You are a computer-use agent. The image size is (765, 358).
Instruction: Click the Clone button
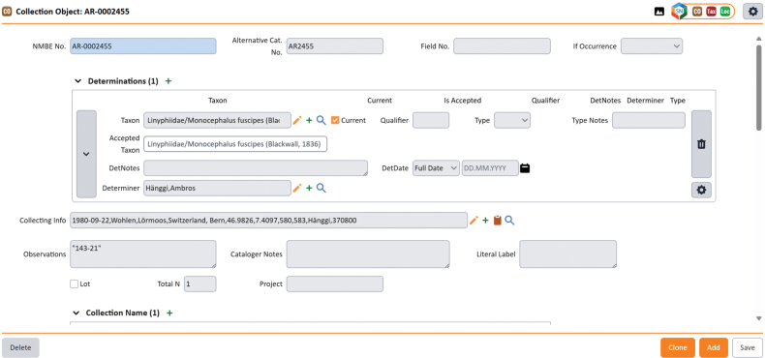(x=678, y=347)
